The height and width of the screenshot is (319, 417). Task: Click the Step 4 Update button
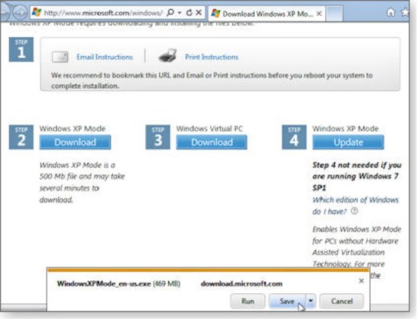(x=348, y=142)
